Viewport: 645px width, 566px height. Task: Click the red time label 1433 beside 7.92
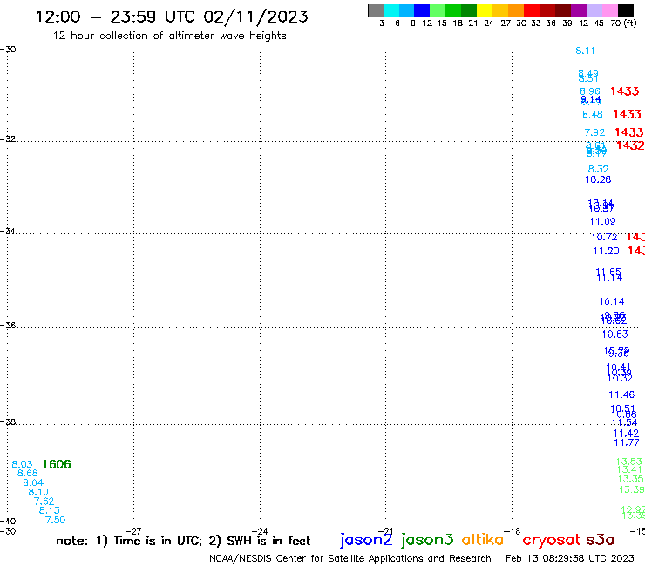(x=629, y=132)
